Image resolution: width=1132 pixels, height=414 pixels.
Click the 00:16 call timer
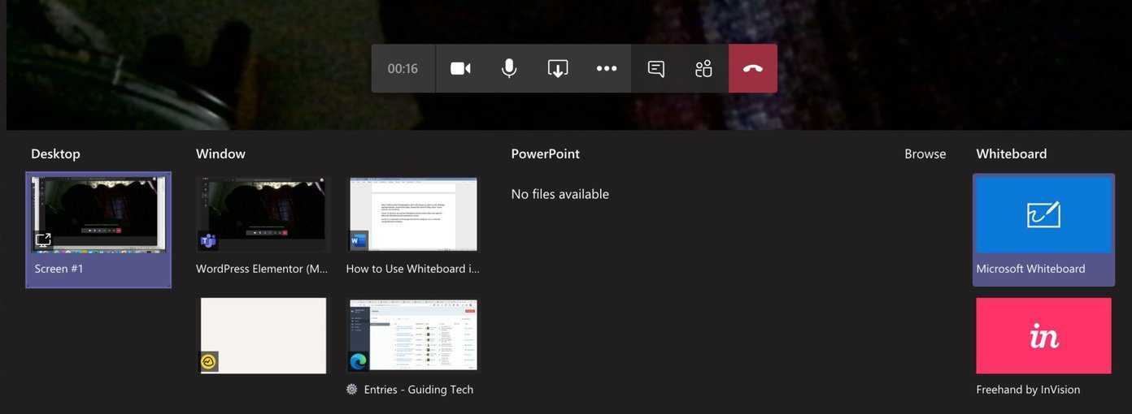403,68
